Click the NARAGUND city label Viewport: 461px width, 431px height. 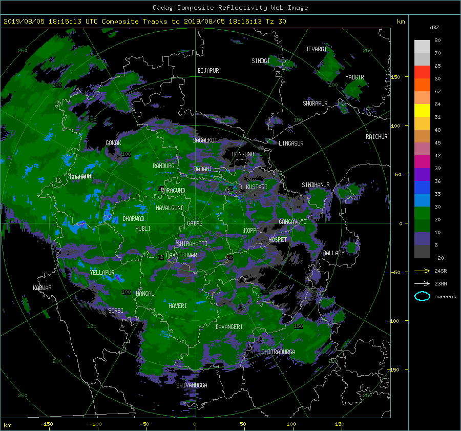click(x=173, y=191)
